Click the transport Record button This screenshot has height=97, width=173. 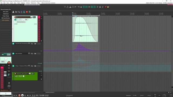[x=19, y=95]
